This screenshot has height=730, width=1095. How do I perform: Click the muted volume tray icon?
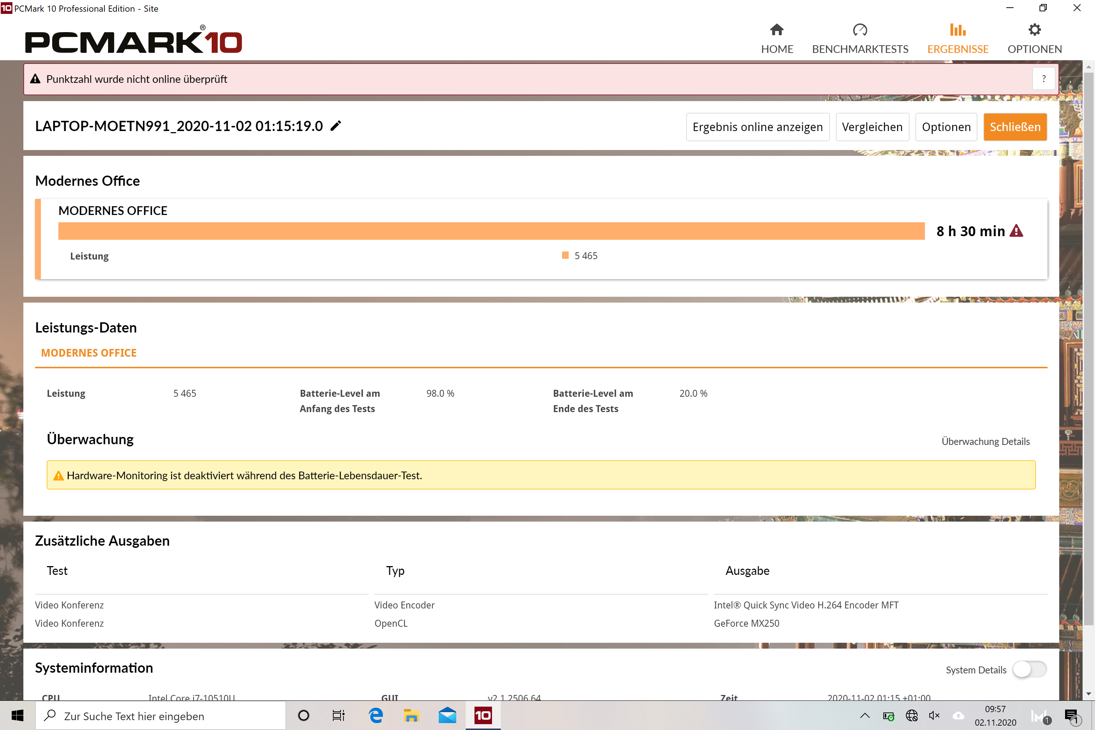934,715
